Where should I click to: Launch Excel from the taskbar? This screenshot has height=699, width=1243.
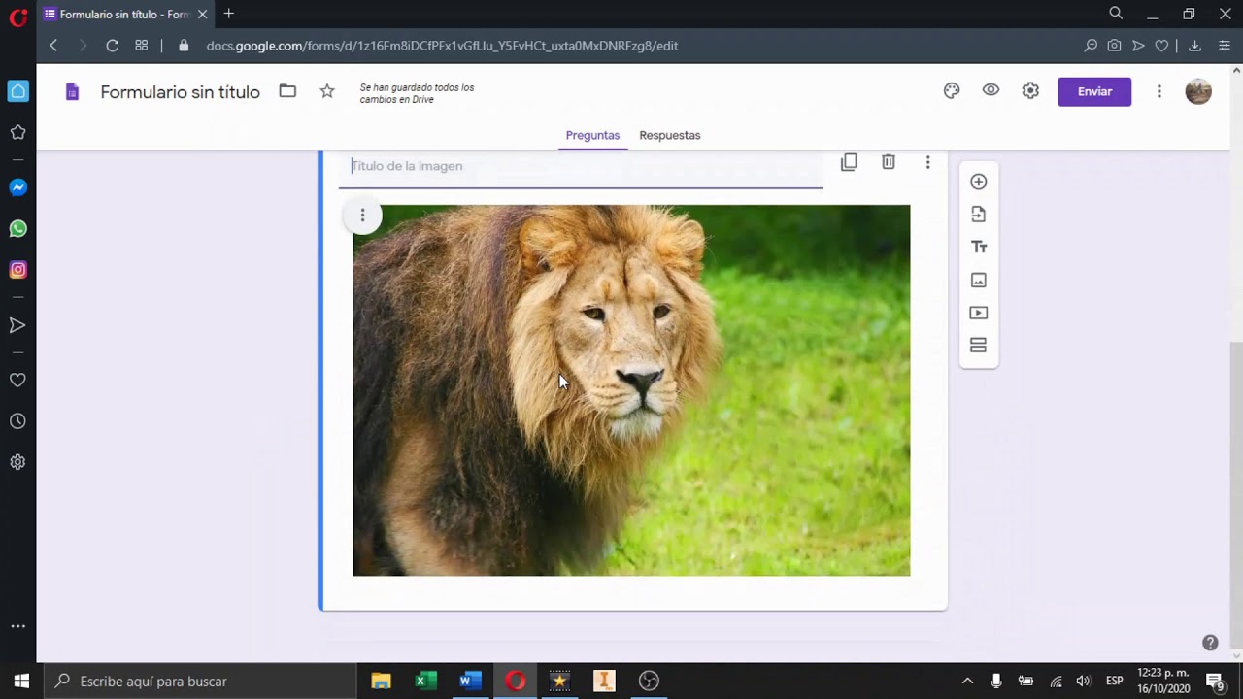pyautogui.click(x=425, y=681)
